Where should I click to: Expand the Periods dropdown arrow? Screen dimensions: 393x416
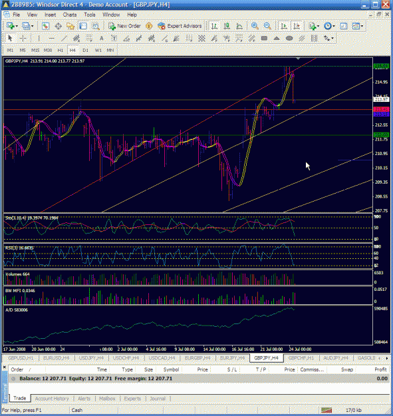point(334,26)
